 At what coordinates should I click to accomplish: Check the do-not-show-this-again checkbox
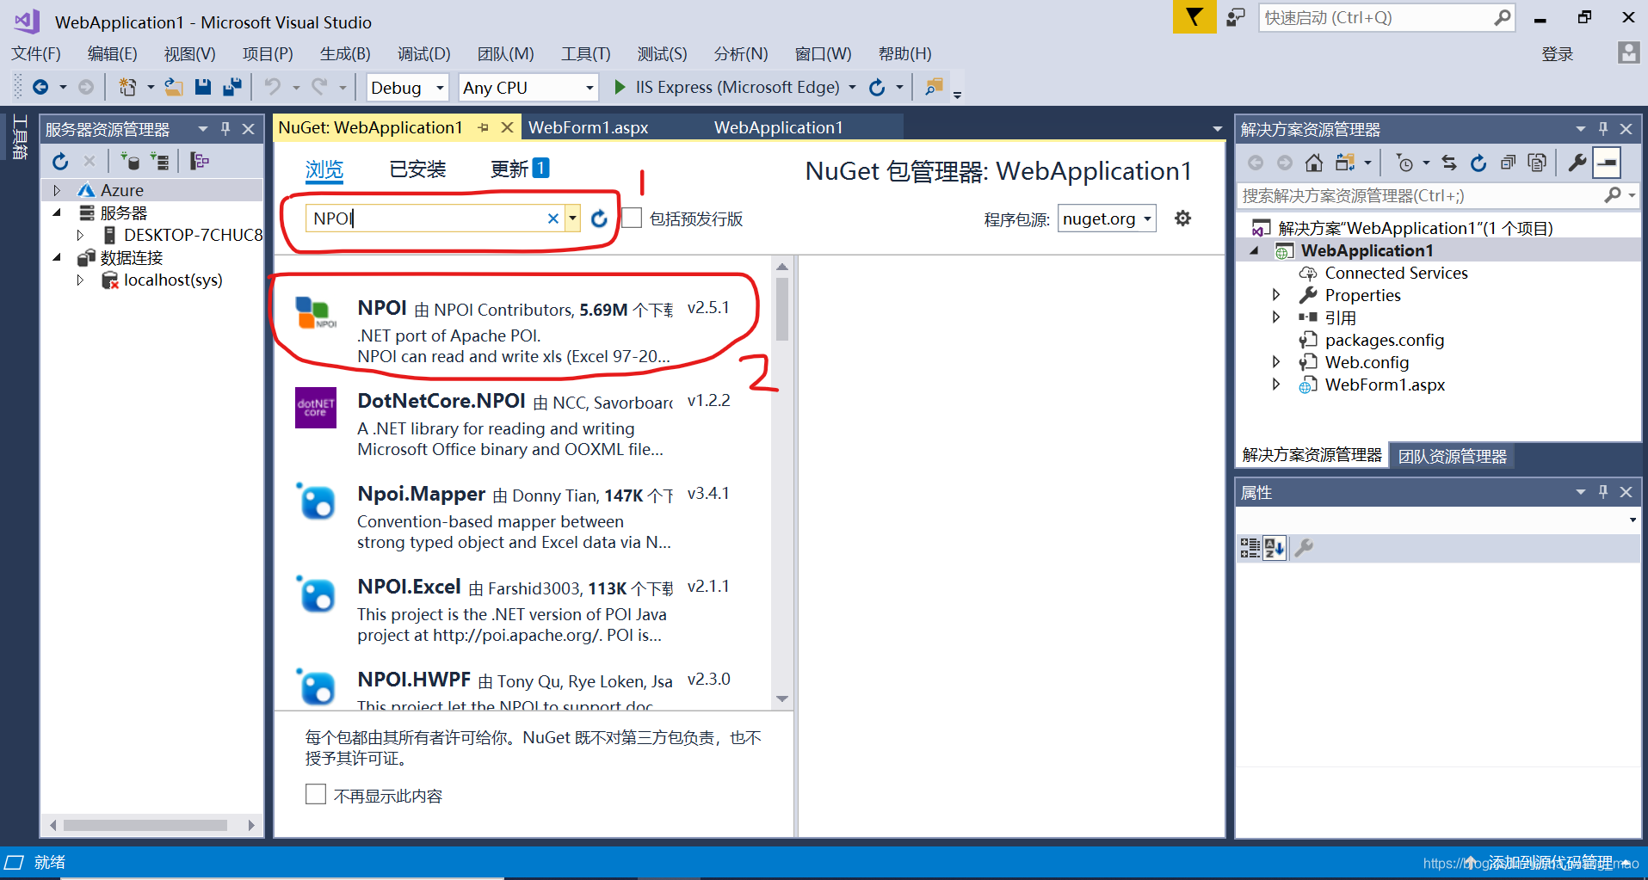click(316, 794)
